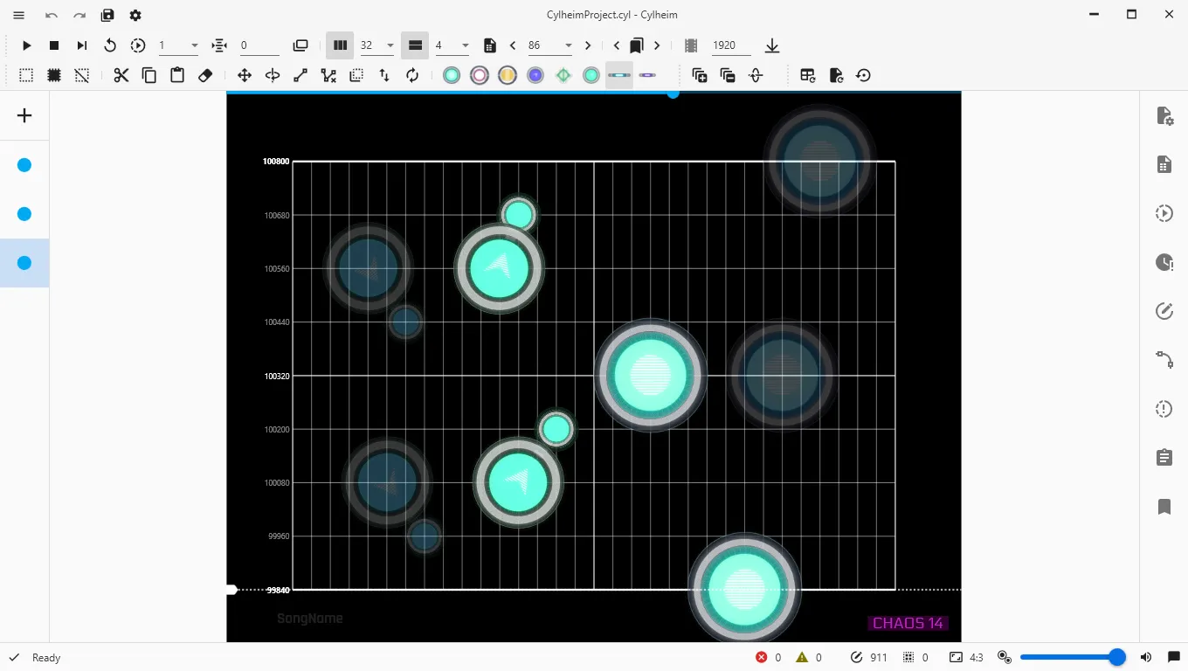Screen dimensions: 1188x671
Task: Toggle the horizontal grid division button
Action: pyautogui.click(x=415, y=45)
